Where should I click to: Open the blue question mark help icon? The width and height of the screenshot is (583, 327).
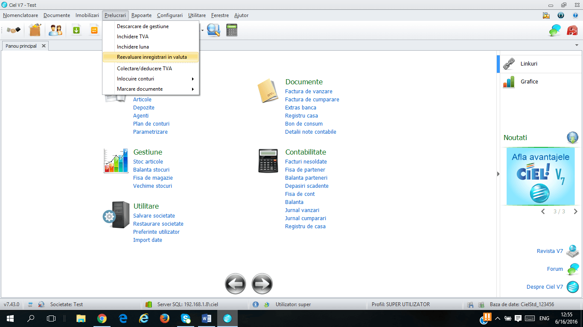pos(575,15)
